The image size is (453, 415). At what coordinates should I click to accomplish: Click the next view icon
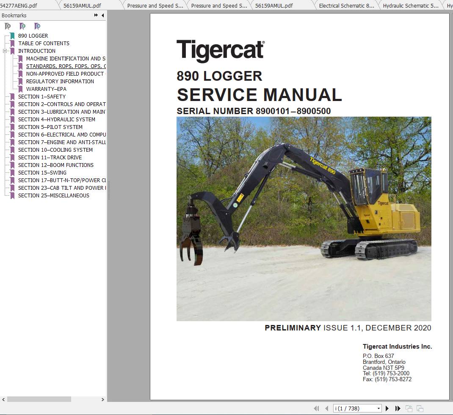coord(419,408)
